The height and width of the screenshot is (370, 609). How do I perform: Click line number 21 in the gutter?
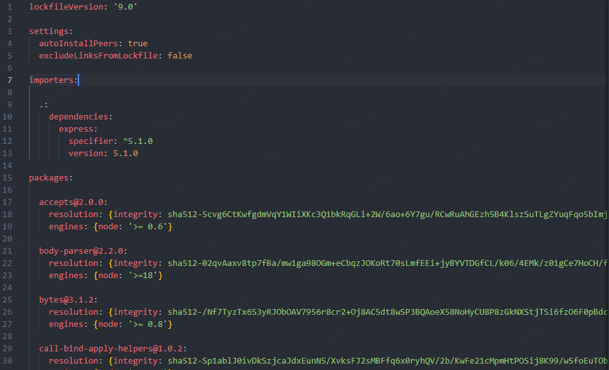pos(7,251)
